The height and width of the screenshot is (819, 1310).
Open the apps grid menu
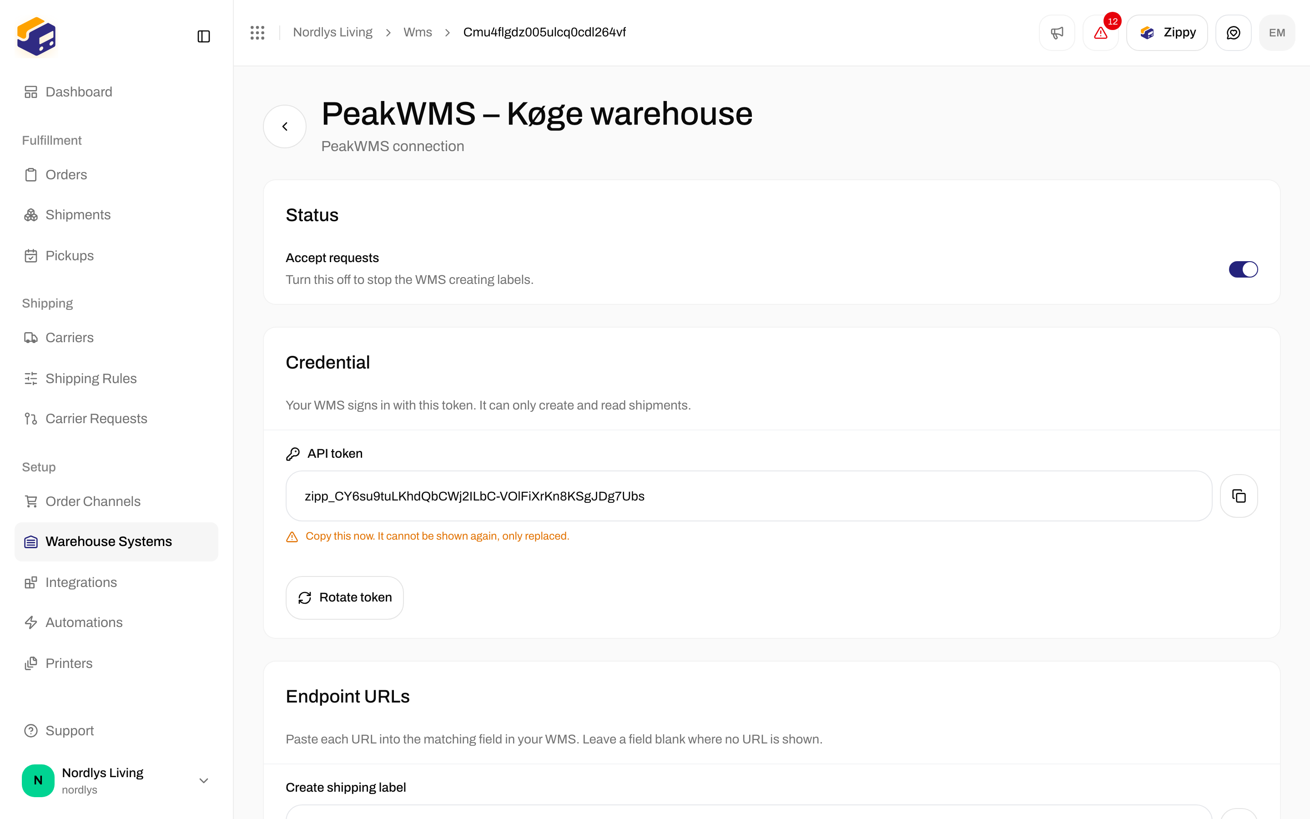(257, 32)
